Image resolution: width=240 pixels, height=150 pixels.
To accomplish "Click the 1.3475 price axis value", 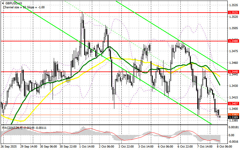I will pos(233,51).
